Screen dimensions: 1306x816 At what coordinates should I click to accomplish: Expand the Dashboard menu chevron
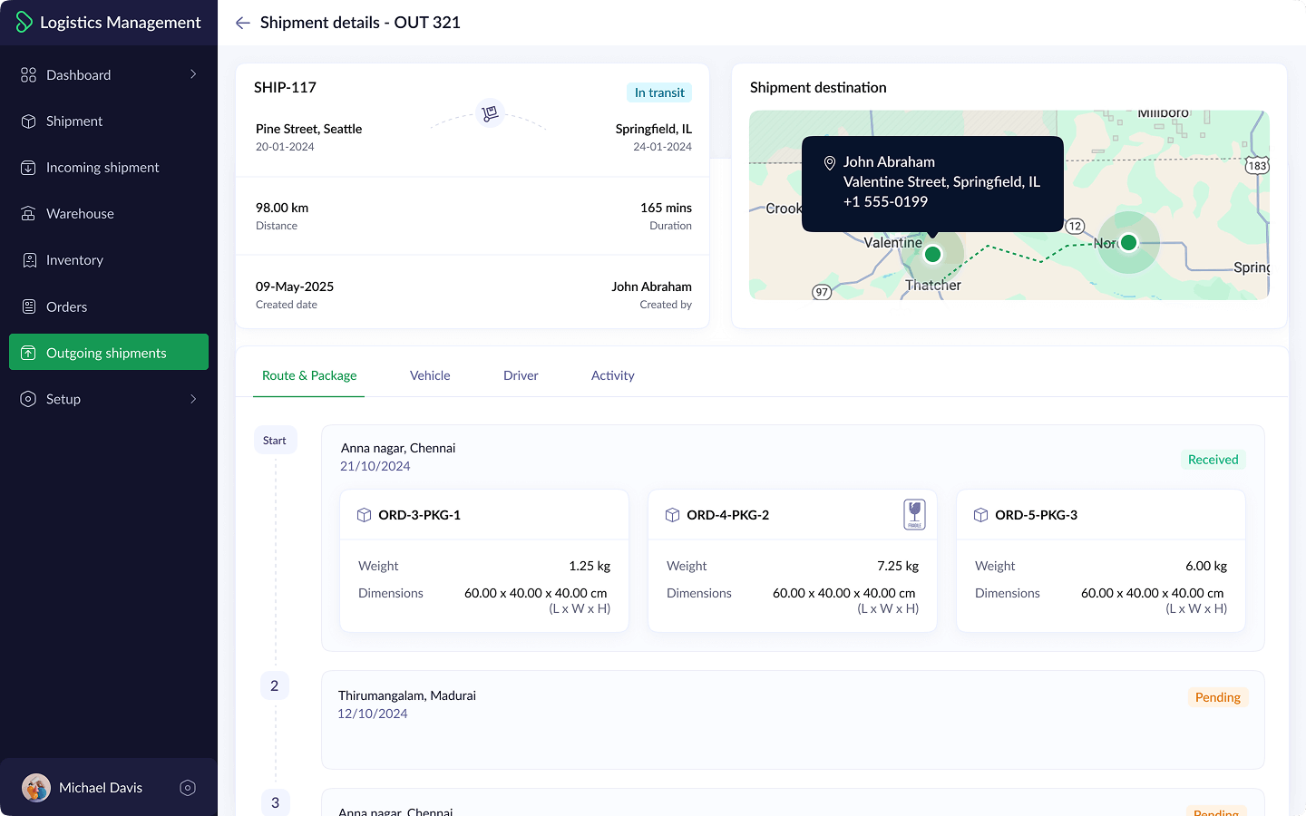[x=193, y=74]
